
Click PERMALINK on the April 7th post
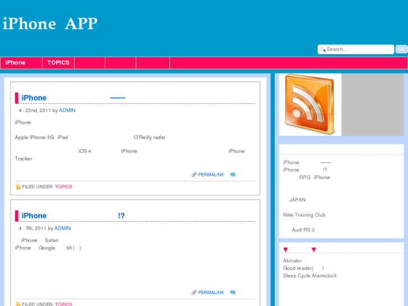pos(211,293)
